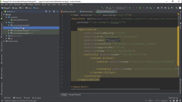
Task: Open the Gradle side panel
Action: pos(181,26)
